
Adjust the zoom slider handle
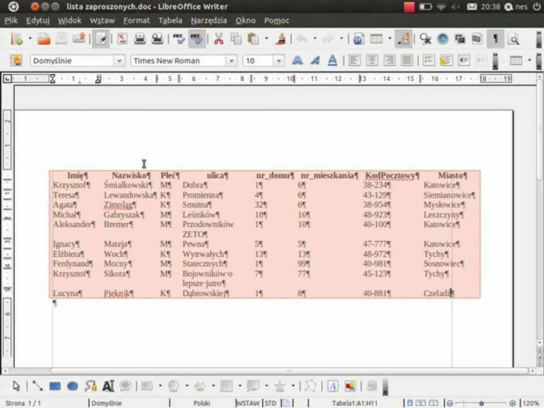click(482, 403)
